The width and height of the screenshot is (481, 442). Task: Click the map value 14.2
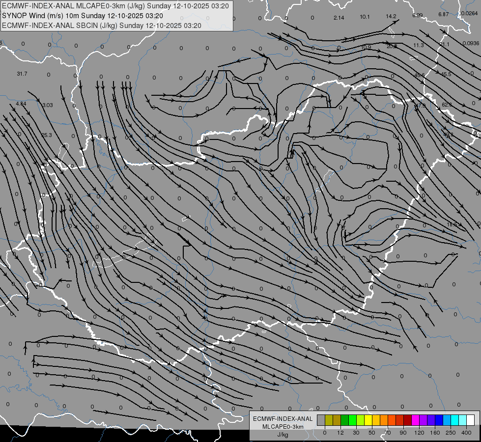391,17
